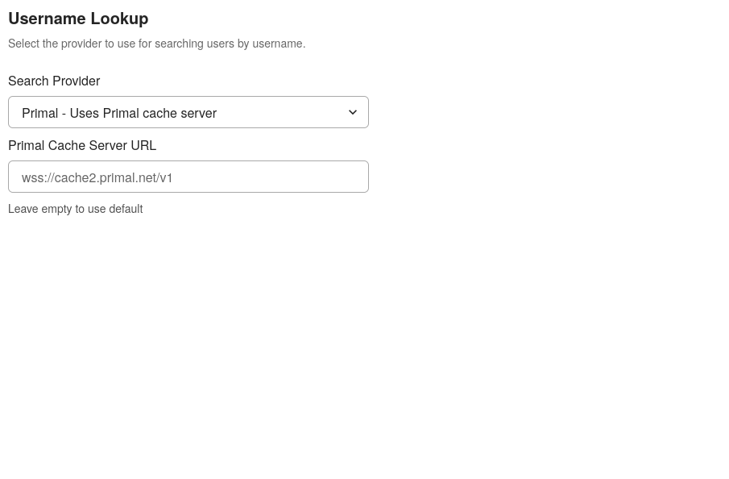Click the word 'URL' in the cache server label
This screenshot has width=729, height=479.
coord(143,145)
